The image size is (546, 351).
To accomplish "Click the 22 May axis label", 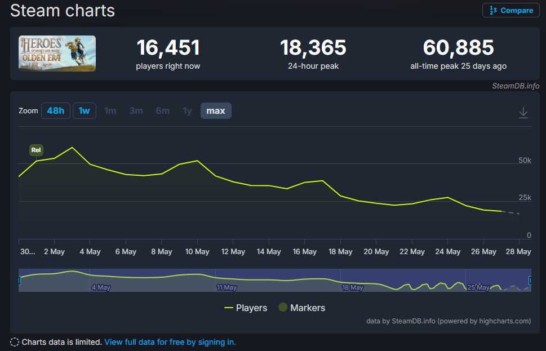I will pyautogui.click(x=412, y=251).
